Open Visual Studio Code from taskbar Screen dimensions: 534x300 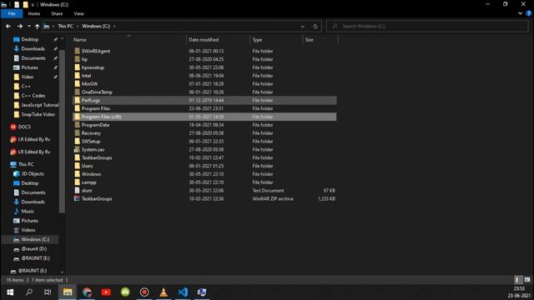click(183, 292)
